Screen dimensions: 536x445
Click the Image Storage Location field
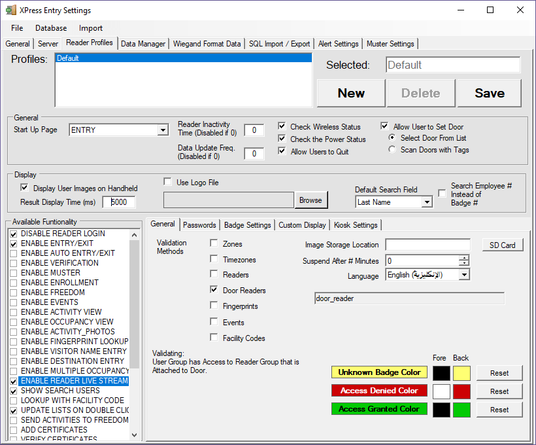point(427,245)
